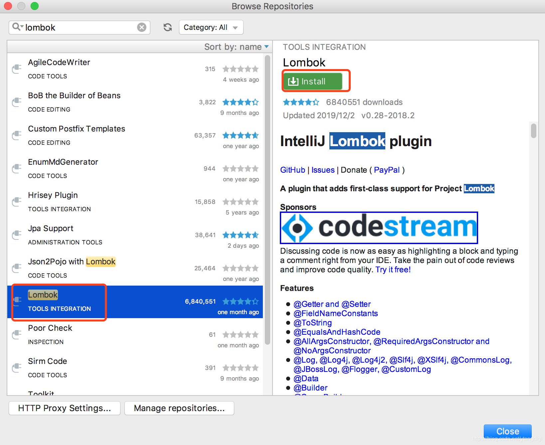Select the Hrisey Plugin row

click(135, 202)
